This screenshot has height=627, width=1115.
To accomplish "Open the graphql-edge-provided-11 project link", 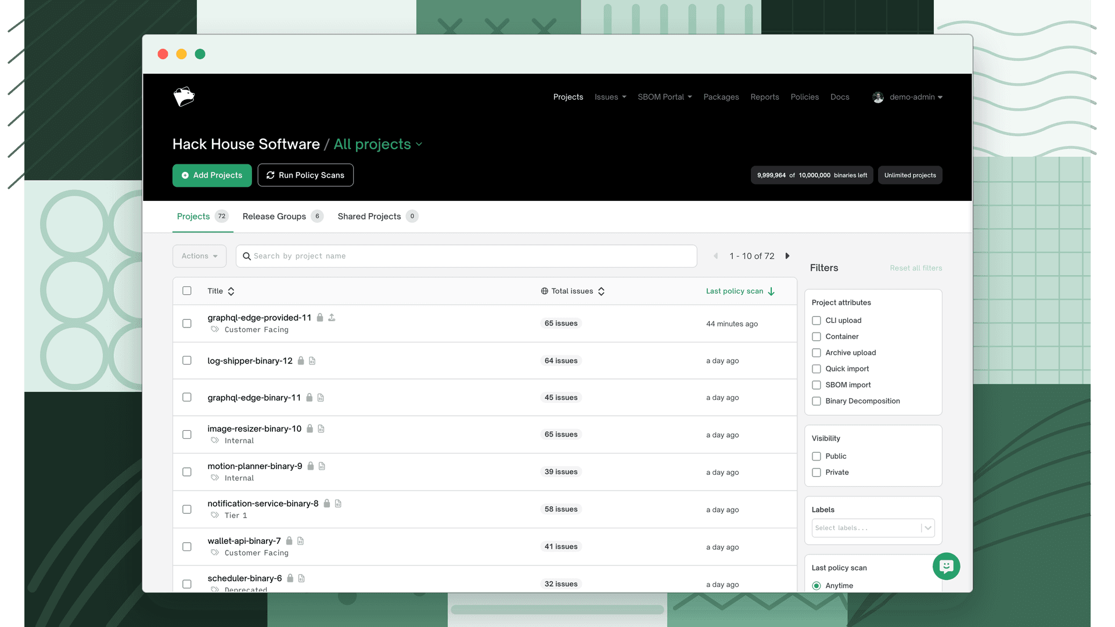I will (260, 318).
